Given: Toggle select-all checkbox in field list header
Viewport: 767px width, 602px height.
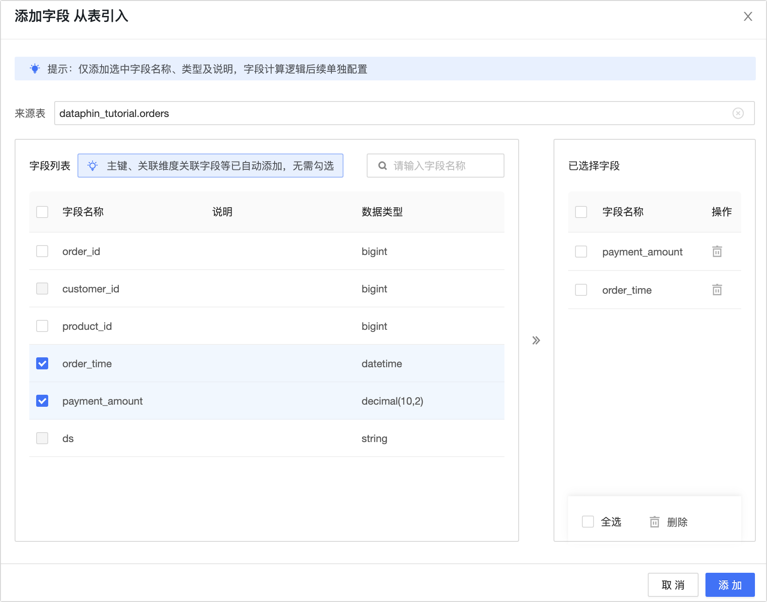Looking at the screenshot, I should click(x=42, y=212).
